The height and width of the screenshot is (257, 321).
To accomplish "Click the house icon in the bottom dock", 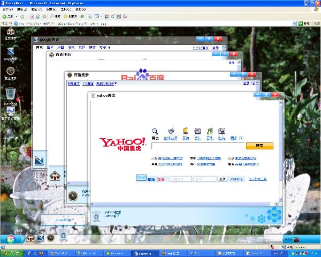I will (30, 238).
